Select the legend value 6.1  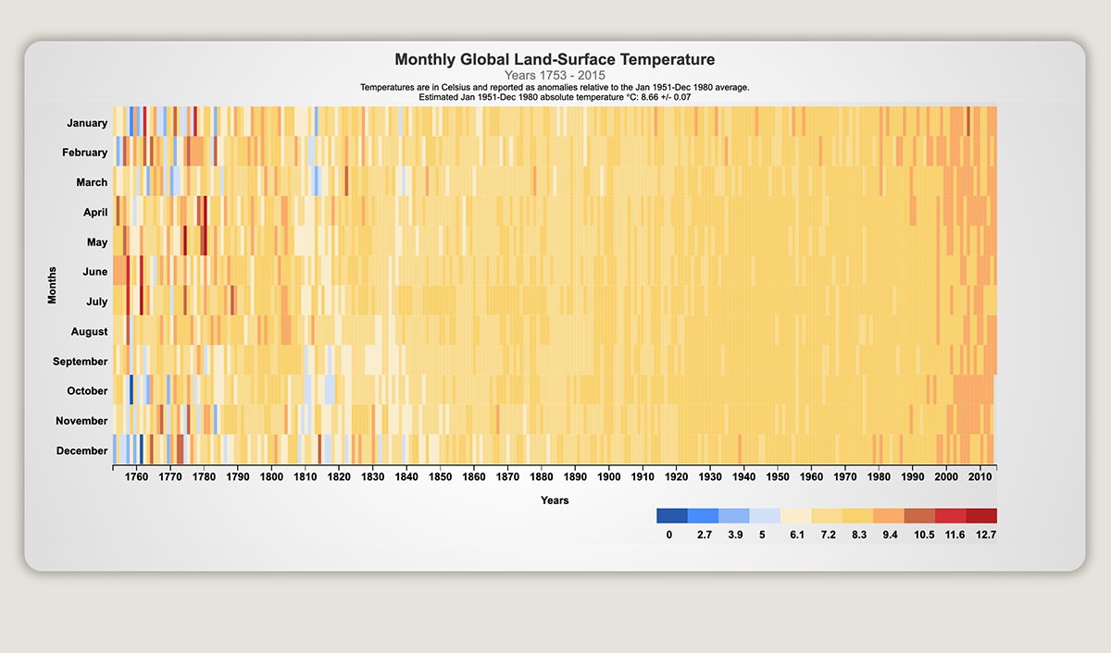[x=796, y=535]
